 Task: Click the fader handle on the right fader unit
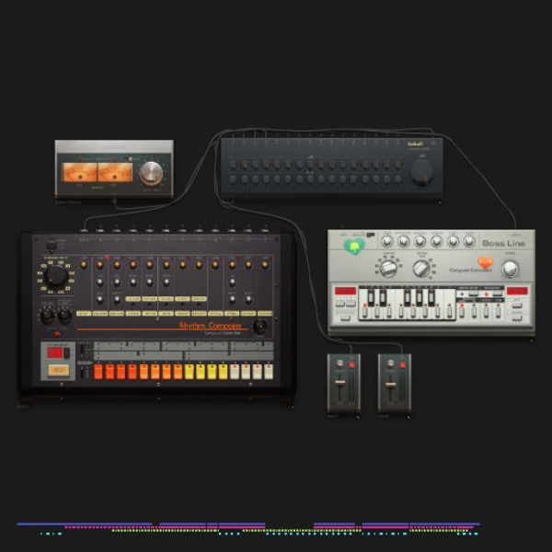pos(390,384)
